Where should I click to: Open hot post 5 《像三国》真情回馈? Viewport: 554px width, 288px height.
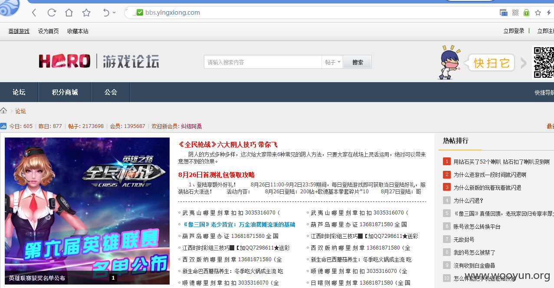(504, 214)
